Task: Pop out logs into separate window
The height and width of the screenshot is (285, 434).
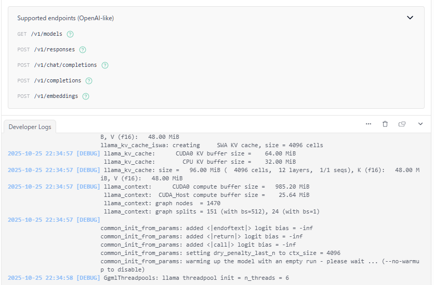Action: [x=402, y=124]
